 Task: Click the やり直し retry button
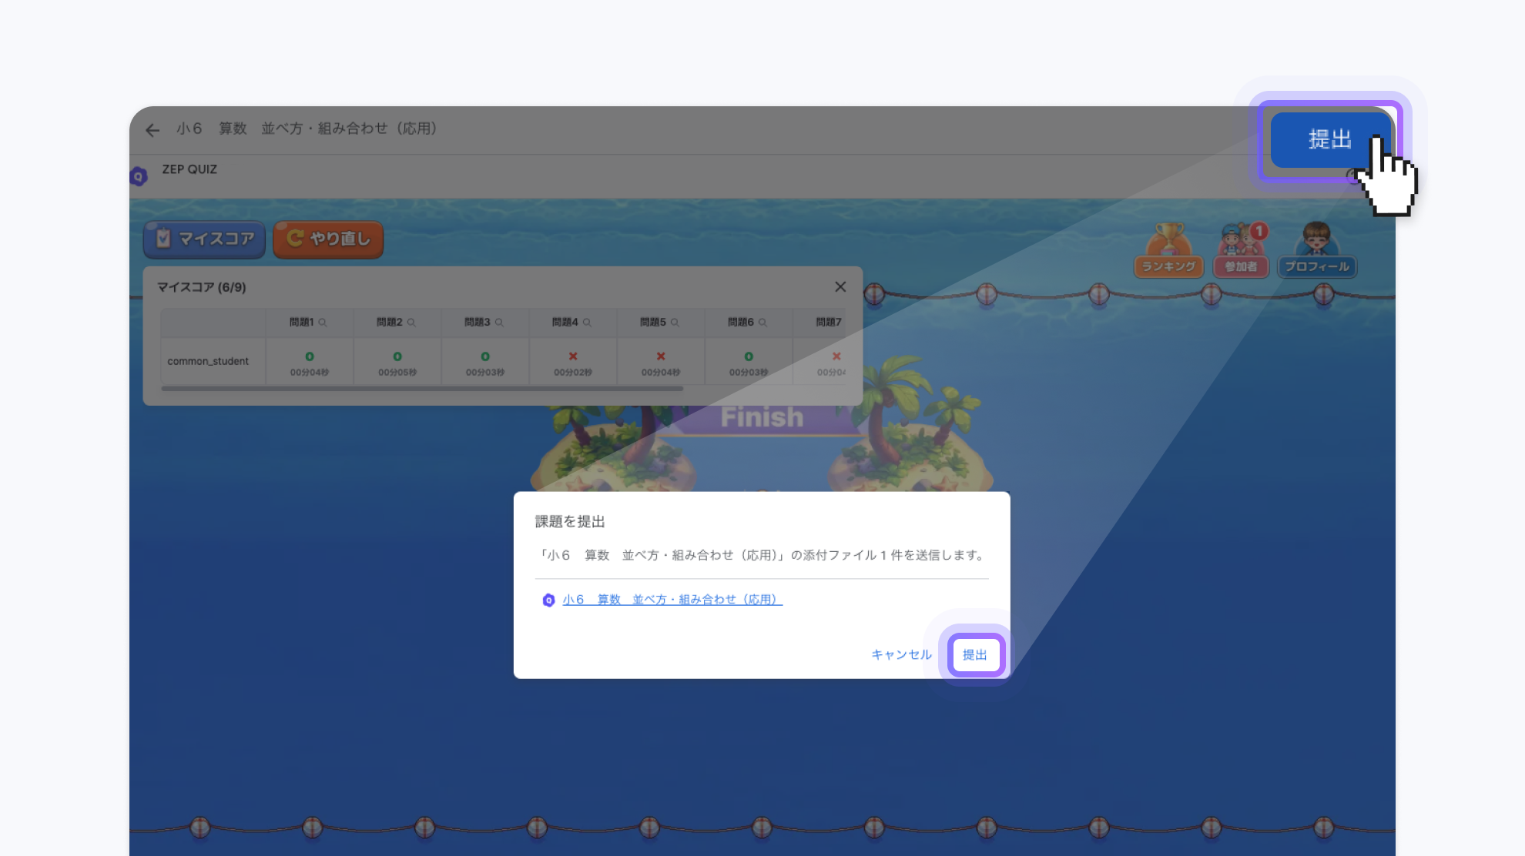328,239
